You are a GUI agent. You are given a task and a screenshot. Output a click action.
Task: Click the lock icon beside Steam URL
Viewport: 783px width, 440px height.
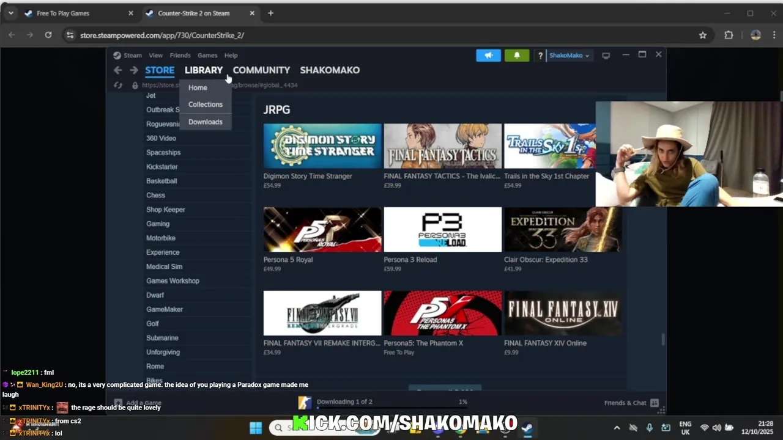[135, 85]
